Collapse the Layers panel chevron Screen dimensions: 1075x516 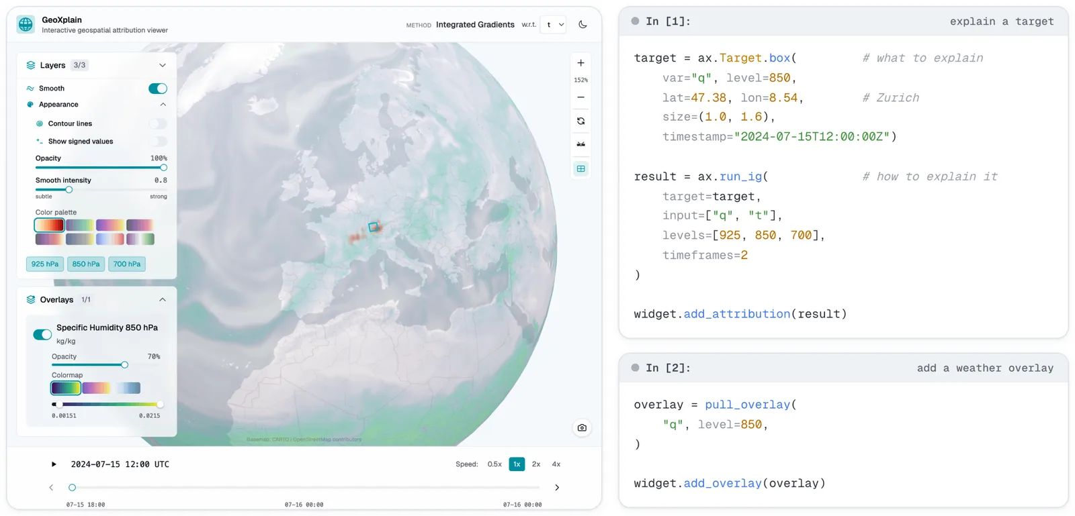tap(163, 65)
